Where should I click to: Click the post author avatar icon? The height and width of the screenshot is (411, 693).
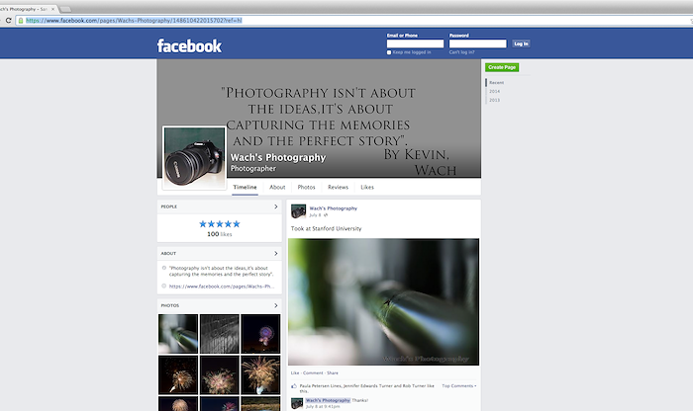point(298,211)
